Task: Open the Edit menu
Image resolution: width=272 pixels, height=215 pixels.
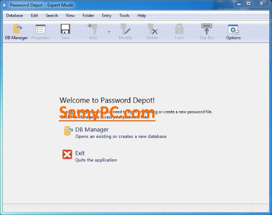Action: (x=34, y=15)
